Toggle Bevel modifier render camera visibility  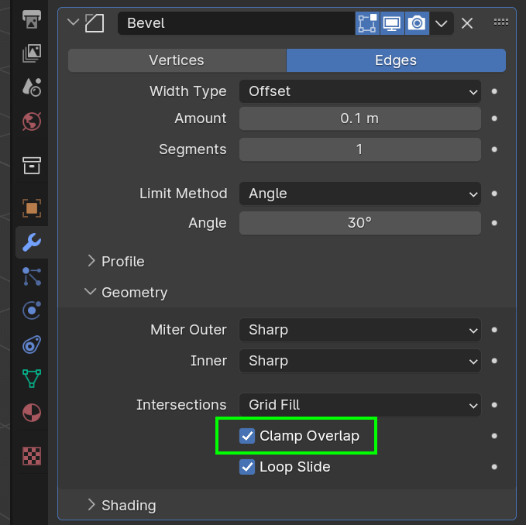417,23
